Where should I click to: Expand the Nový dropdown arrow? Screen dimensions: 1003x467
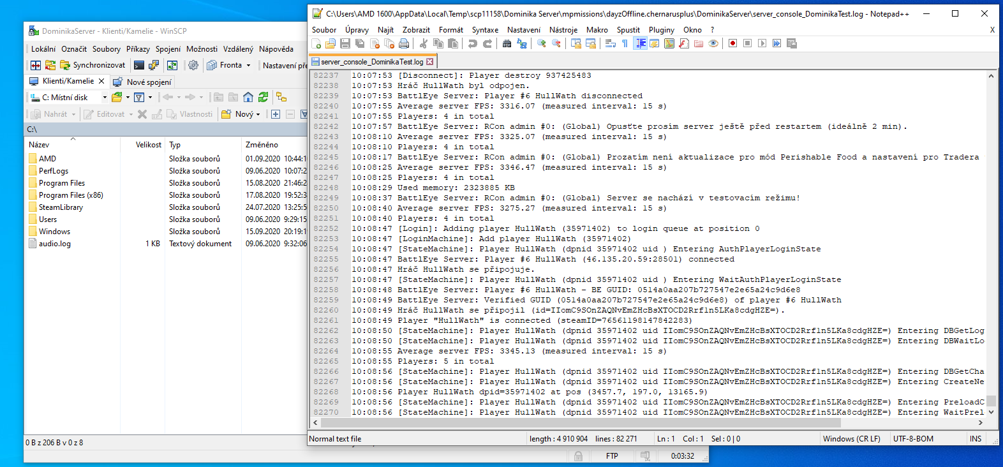pos(258,115)
